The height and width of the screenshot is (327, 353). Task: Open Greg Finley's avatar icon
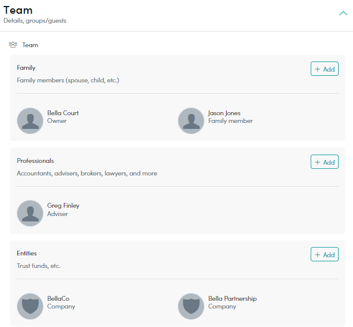click(x=30, y=213)
